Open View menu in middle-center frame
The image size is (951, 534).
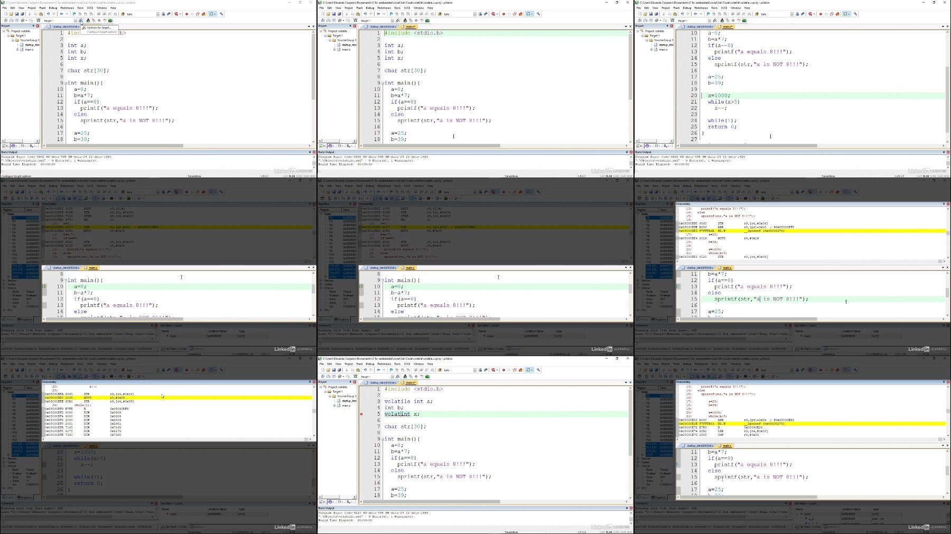(x=338, y=186)
